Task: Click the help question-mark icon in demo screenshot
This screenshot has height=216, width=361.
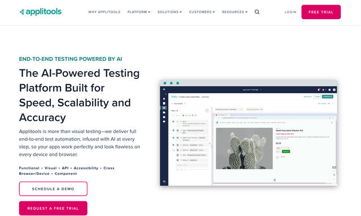Action: tap(329, 90)
